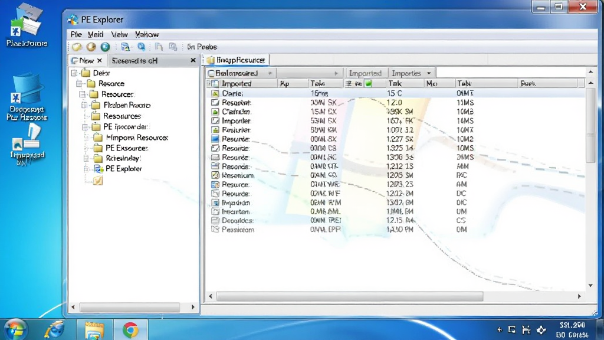Click the icon of the Clarie row
Image resolution: width=604 pixels, height=340 pixels.
215,94
